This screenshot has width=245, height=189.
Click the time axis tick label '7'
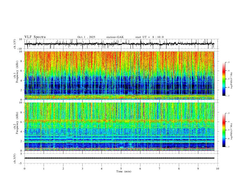160,169
